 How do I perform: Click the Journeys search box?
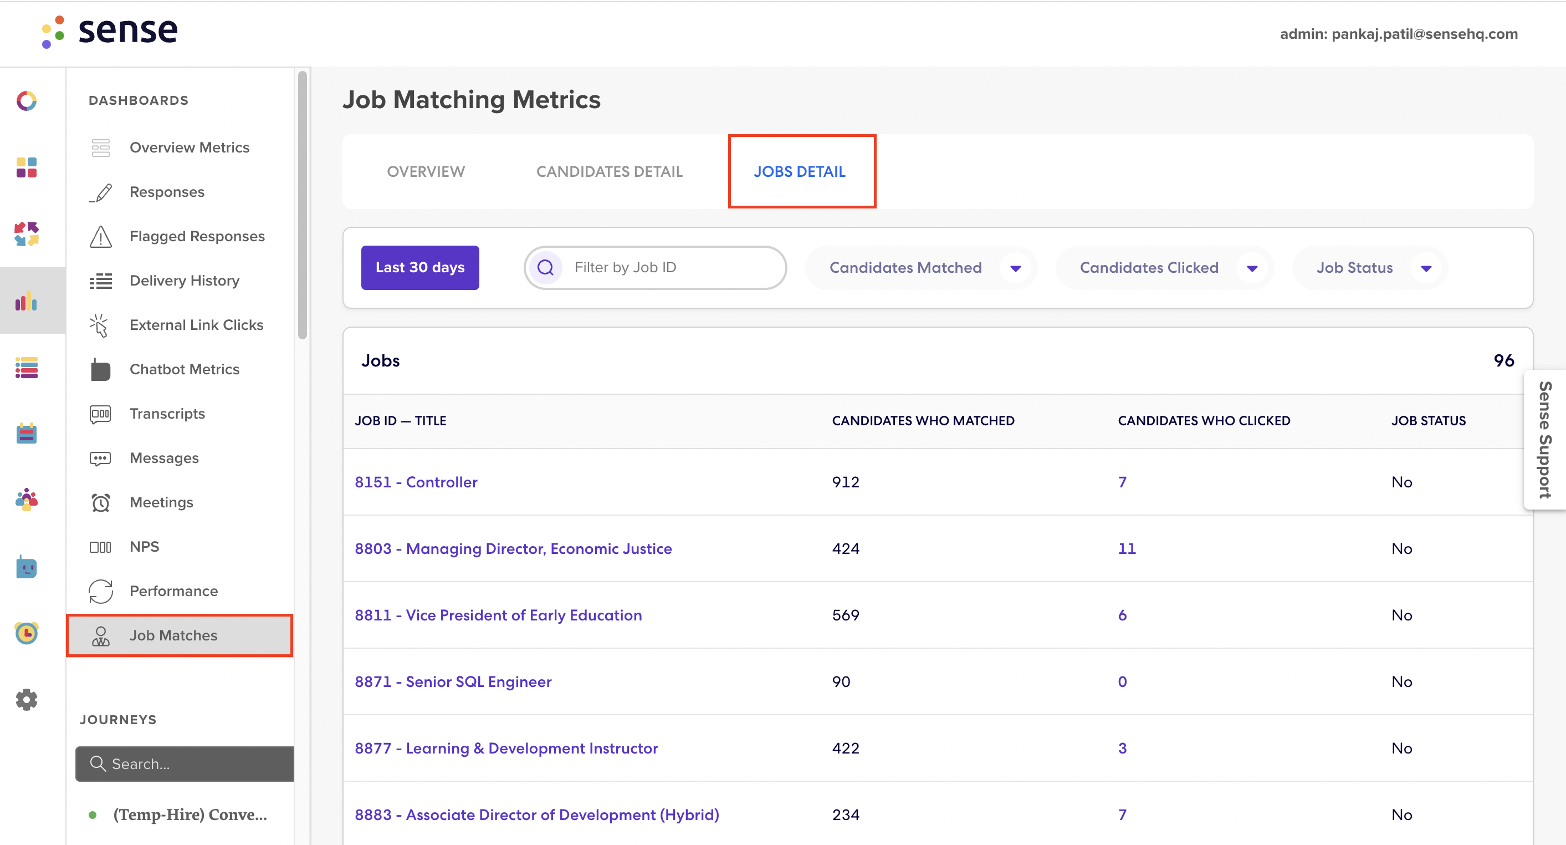point(185,764)
